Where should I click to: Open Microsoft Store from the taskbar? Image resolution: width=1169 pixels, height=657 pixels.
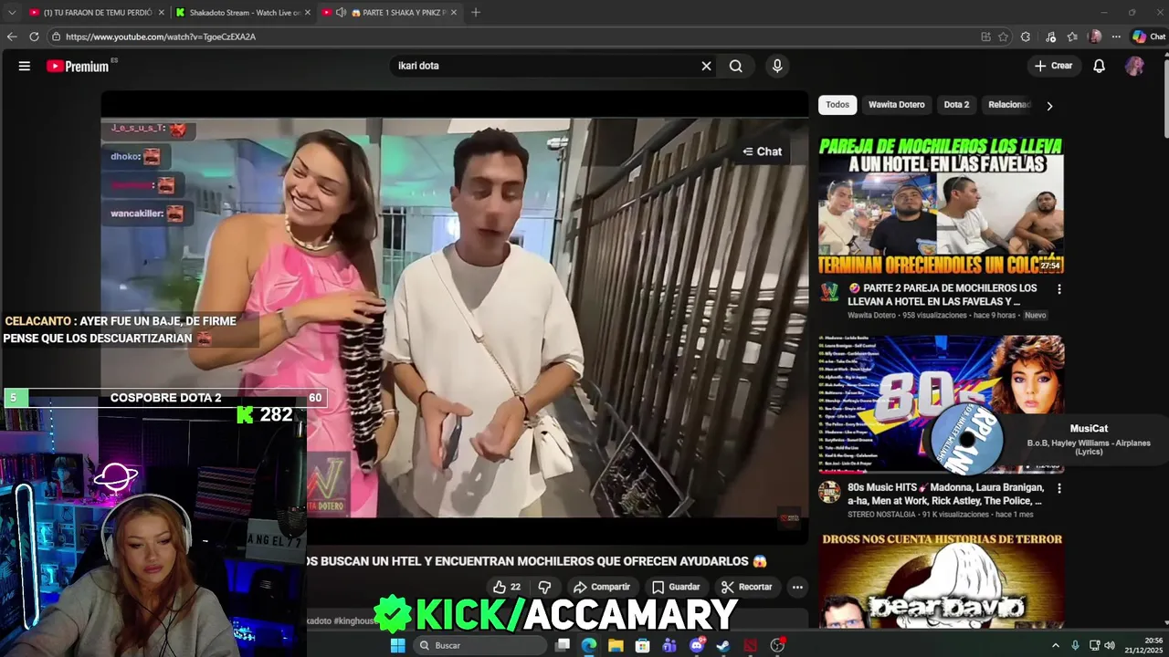click(643, 645)
